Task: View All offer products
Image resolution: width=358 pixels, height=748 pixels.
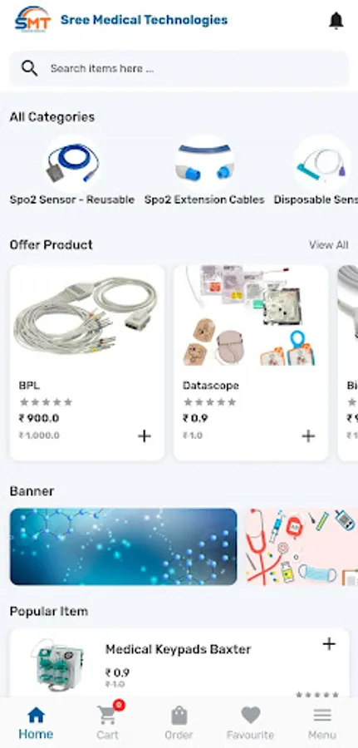Action: coord(328,244)
